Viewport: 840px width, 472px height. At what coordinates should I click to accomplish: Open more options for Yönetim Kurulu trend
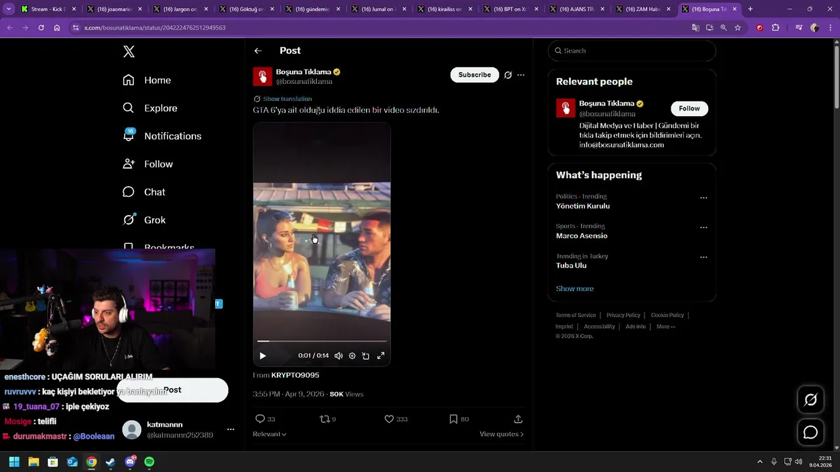coord(703,197)
